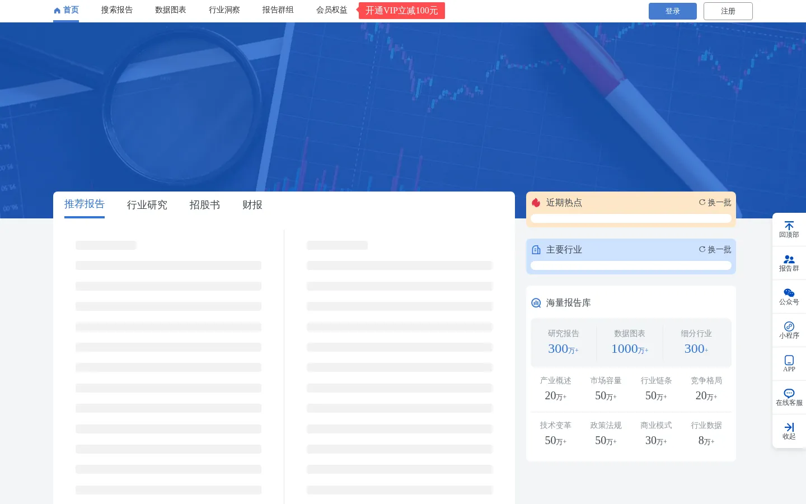Click the 近期热点 heading text
This screenshot has width=806, height=504.
coord(564,203)
